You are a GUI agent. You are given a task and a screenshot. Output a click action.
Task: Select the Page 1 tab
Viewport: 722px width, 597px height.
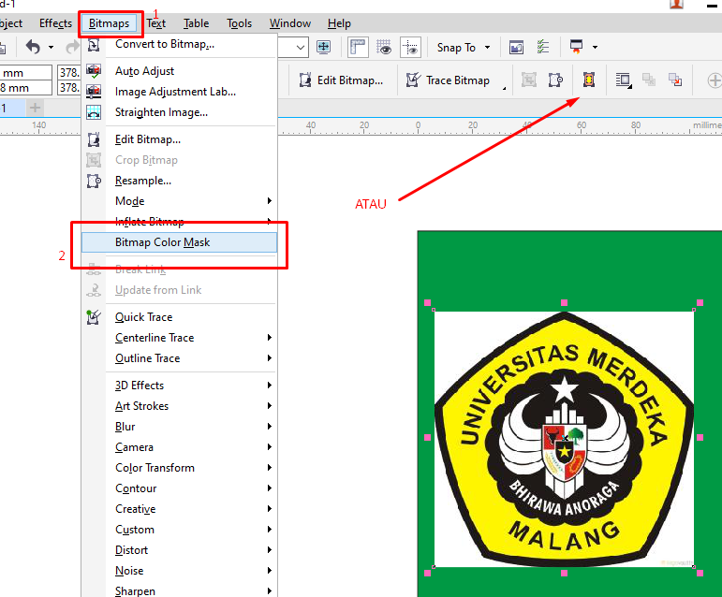pyautogui.click(x=11, y=109)
